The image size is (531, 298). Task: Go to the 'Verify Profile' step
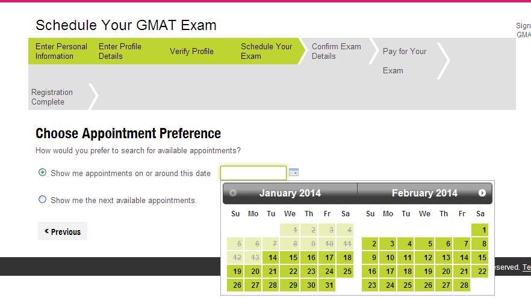[191, 51]
